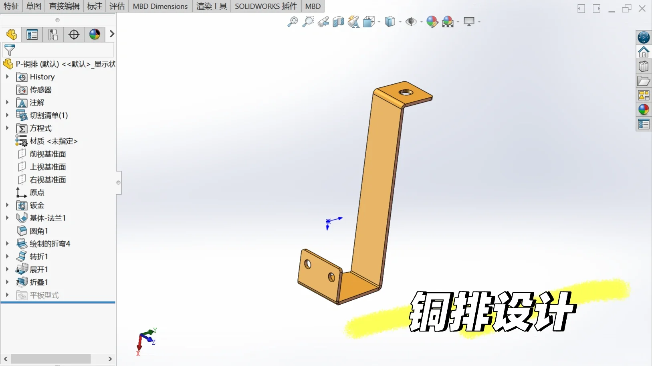652x366 pixels.
Task: Select the 上视基准面 plane
Action: click(x=42, y=167)
